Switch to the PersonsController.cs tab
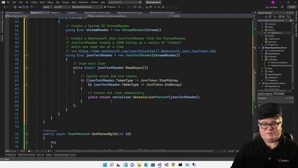 click(x=14, y=13)
